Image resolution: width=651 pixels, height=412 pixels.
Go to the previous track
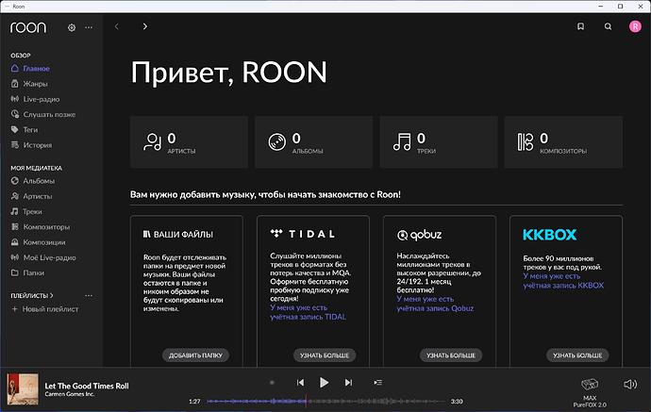pos(300,382)
